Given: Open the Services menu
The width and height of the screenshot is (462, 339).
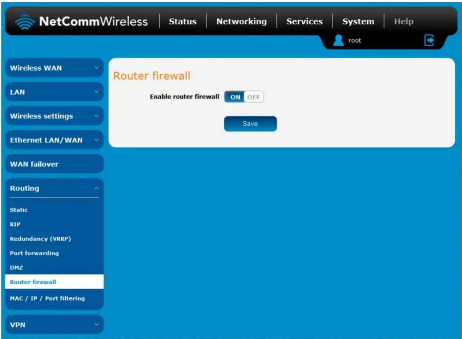Looking at the screenshot, I should point(304,21).
